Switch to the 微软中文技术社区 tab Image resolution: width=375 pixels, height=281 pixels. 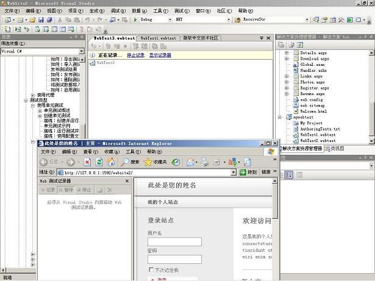pyautogui.click(x=201, y=38)
